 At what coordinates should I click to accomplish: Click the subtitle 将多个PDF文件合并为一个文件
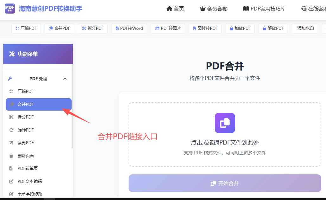[x=225, y=78]
